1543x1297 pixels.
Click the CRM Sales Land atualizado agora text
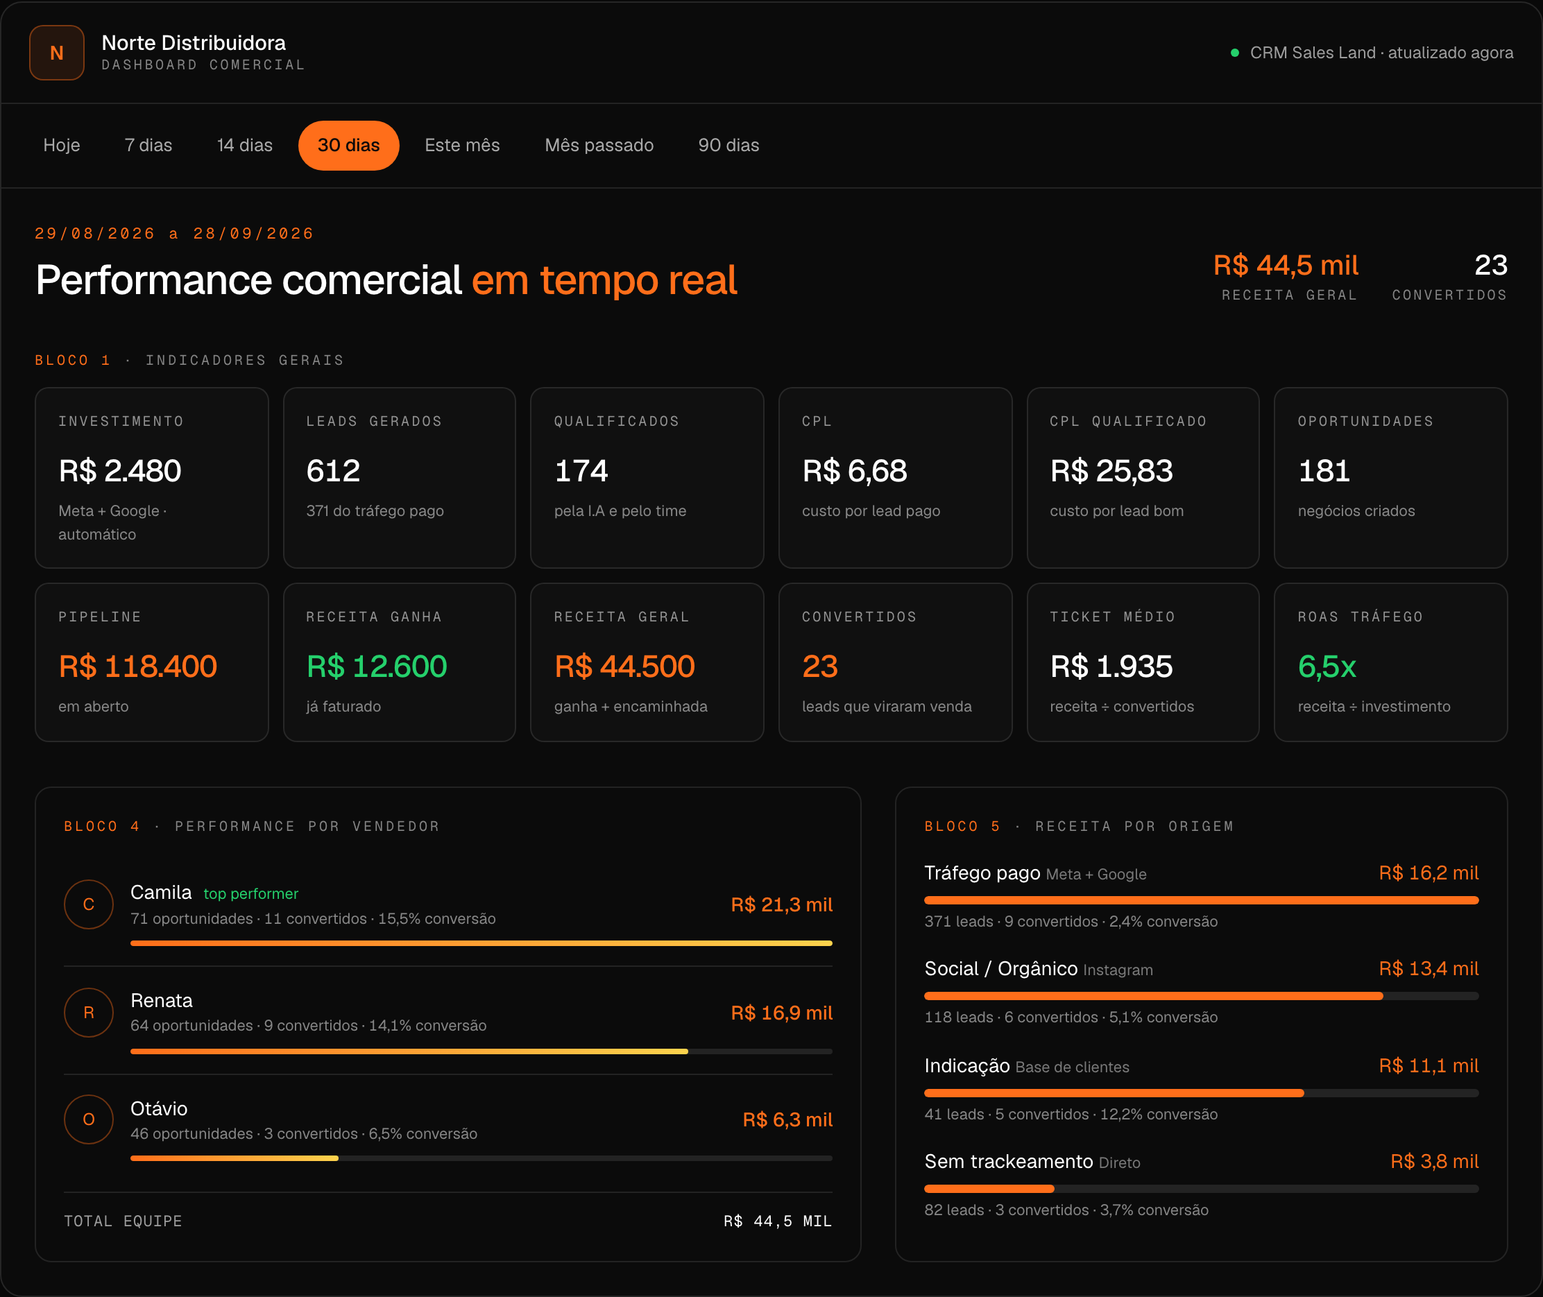(x=1382, y=53)
